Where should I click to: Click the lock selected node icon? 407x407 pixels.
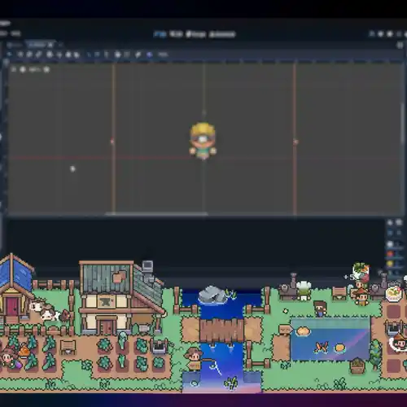click(x=118, y=55)
